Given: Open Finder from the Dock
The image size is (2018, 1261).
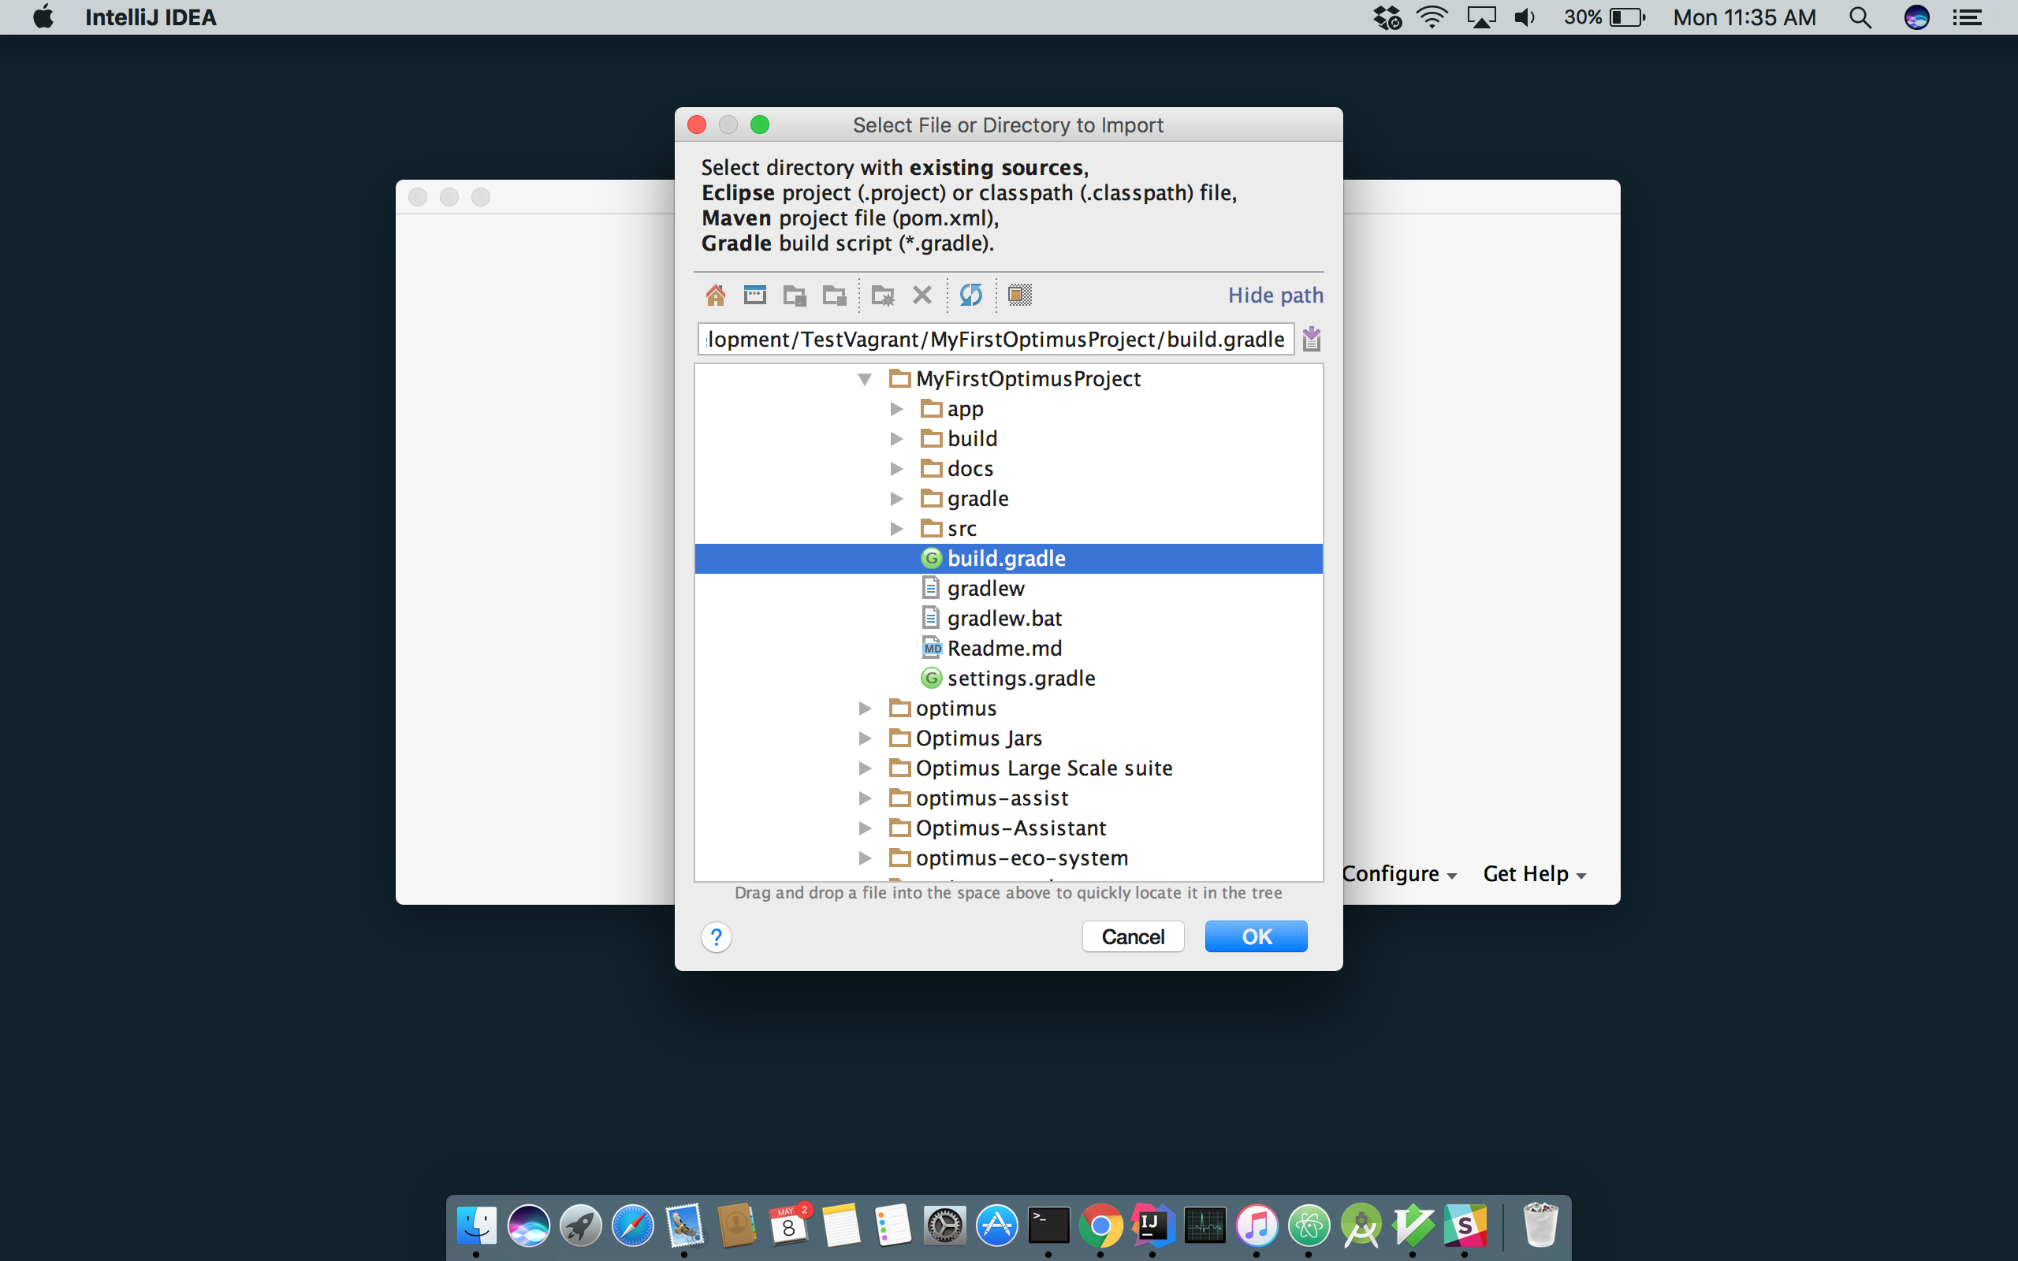Looking at the screenshot, I should (476, 1226).
